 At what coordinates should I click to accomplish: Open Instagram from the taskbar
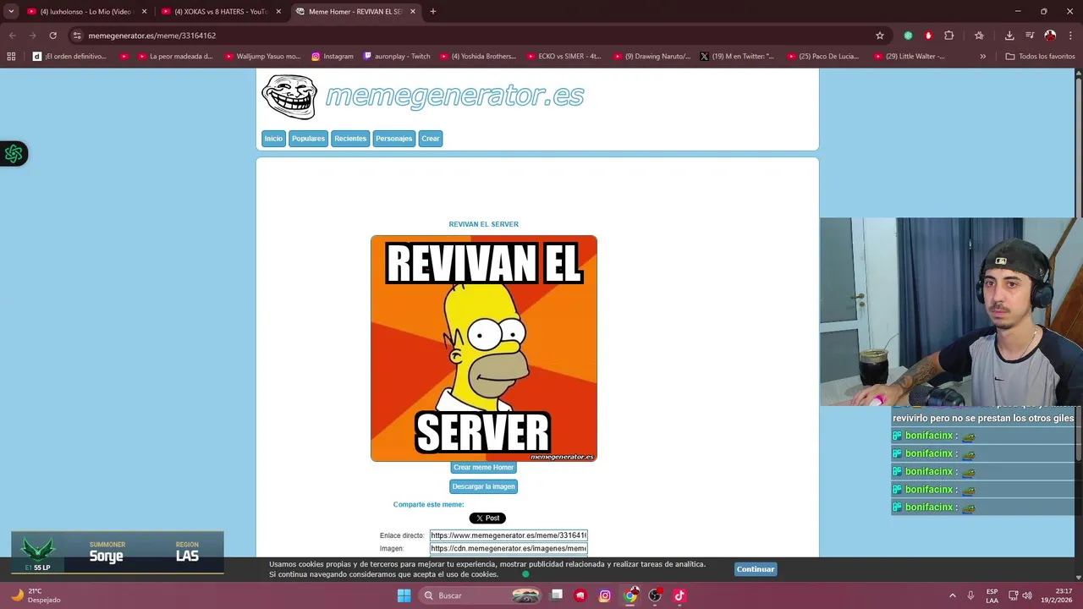[604, 595]
